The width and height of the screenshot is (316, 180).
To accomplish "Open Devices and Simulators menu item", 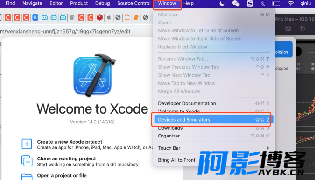I will 214,120.
